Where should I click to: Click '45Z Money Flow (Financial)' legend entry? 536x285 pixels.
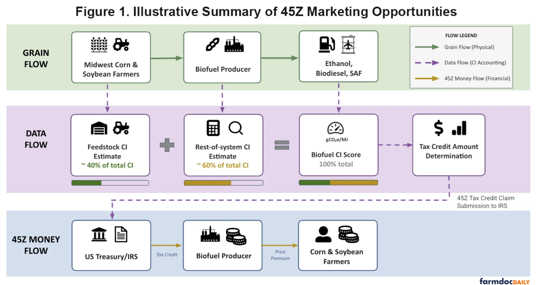point(477,79)
